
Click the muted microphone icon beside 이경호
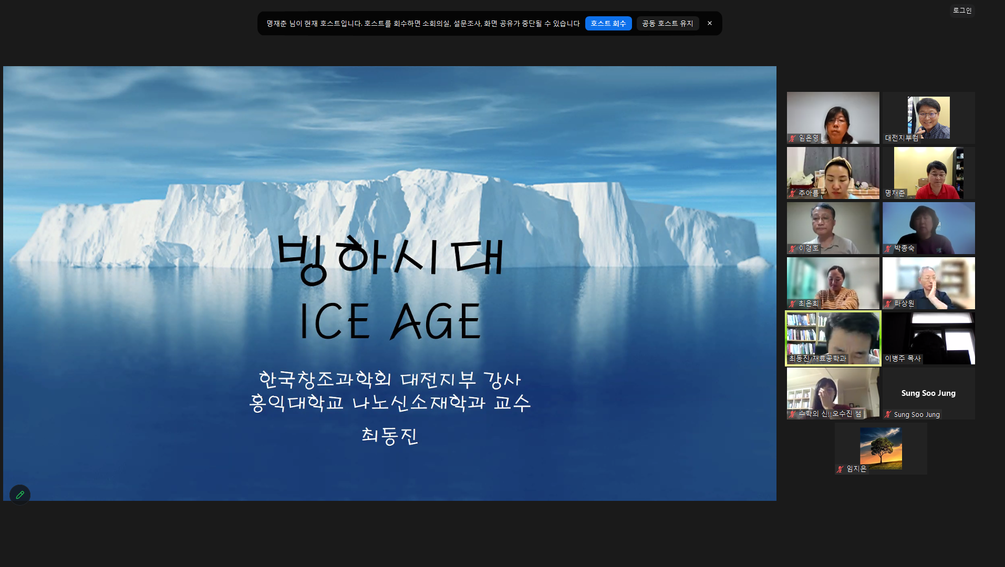793,248
